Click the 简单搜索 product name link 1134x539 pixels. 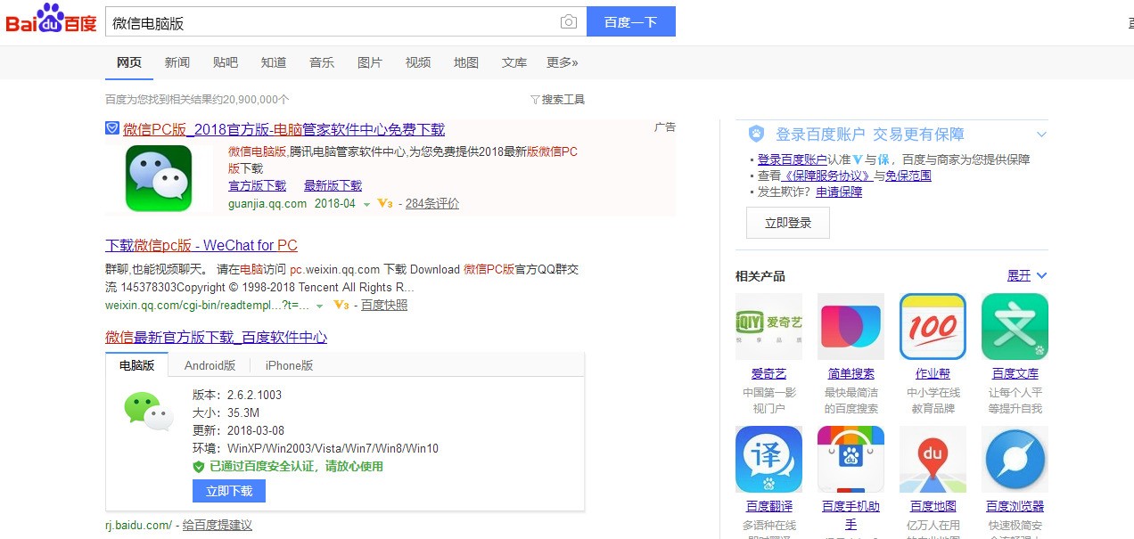click(850, 374)
